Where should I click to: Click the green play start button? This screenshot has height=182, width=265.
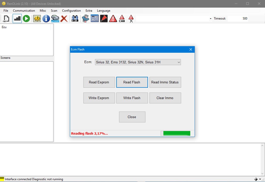point(26,19)
